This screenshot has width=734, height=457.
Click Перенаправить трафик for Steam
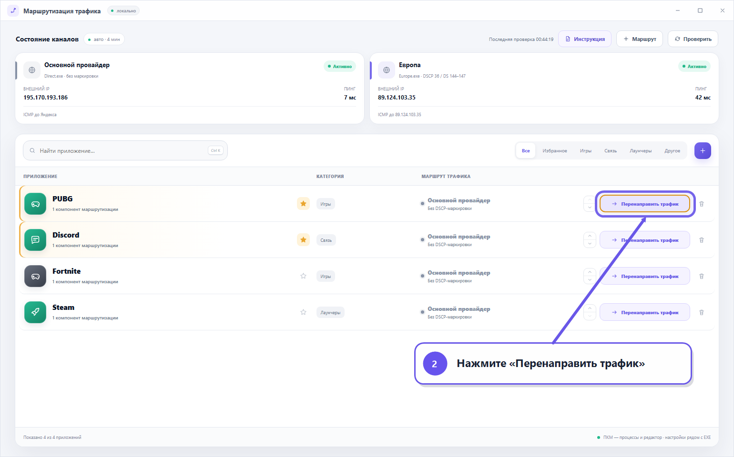click(645, 312)
